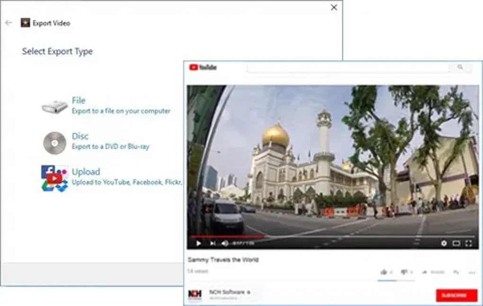Screen dimensions: 483x306
Task: Save video with add-to-playlist icon
Action: (x=456, y=272)
